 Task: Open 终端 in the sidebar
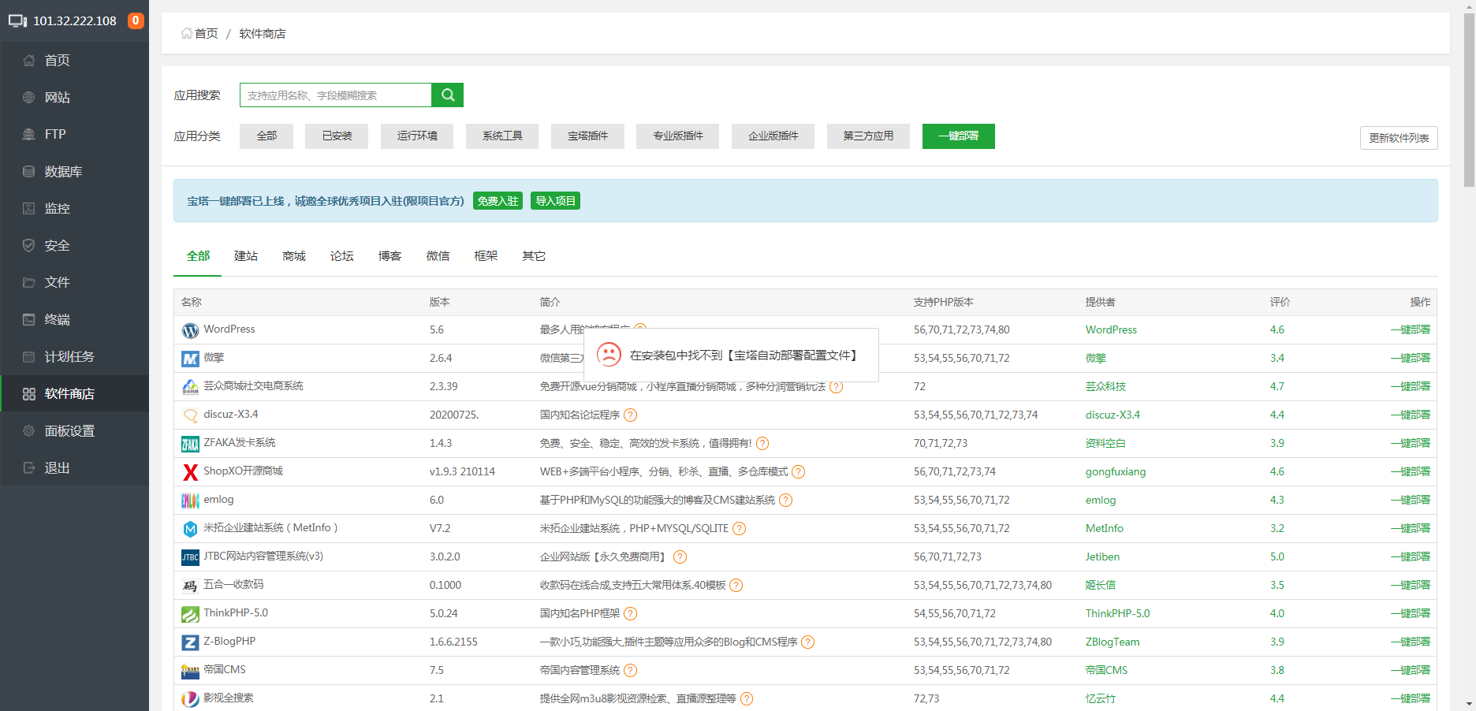[74, 319]
